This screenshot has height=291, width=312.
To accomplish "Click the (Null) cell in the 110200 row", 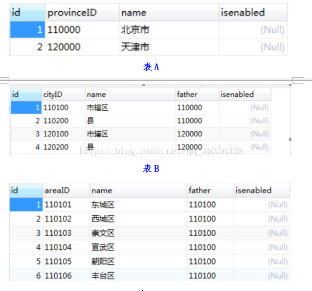I will (x=245, y=121).
